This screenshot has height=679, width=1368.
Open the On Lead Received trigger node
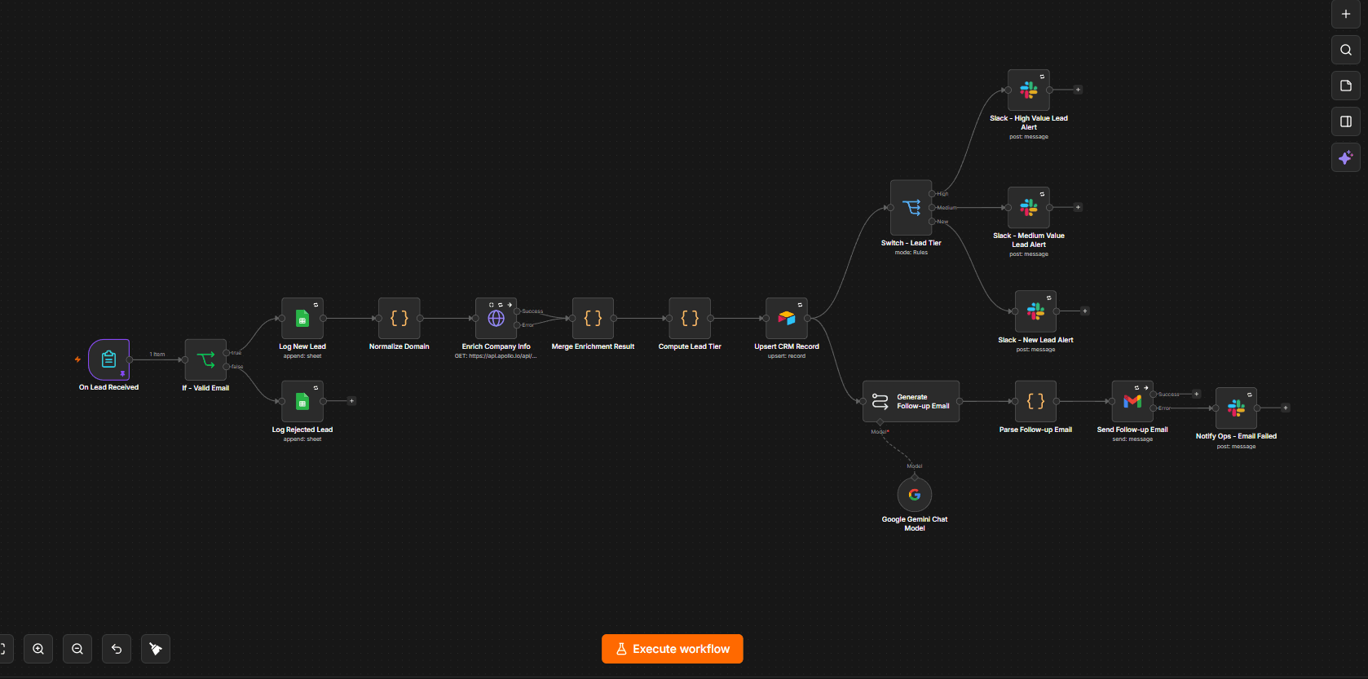click(x=108, y=359)
